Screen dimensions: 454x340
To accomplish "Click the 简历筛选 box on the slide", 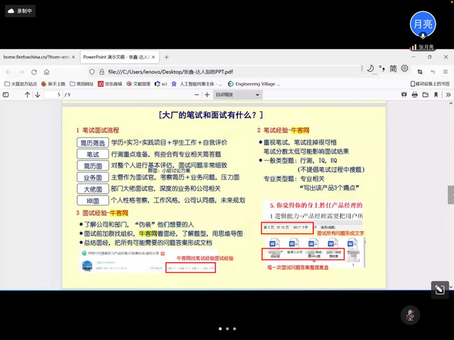I will 93,143.
